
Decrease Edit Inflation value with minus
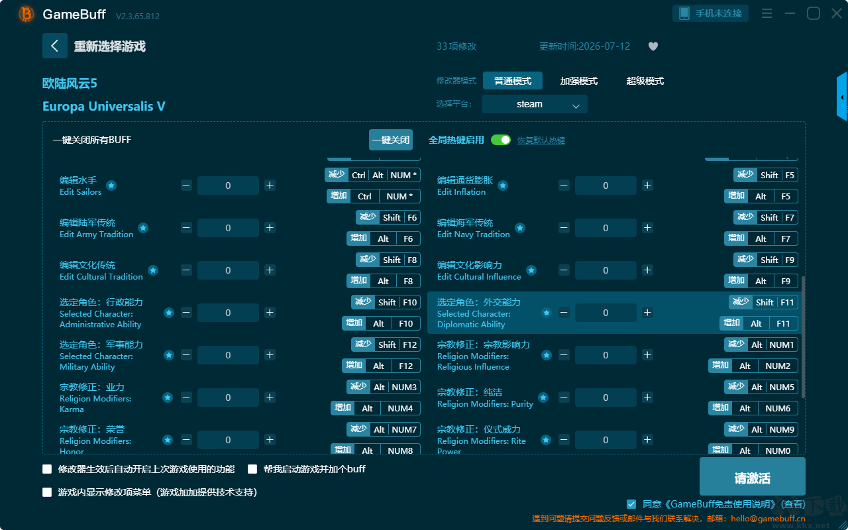564,185
